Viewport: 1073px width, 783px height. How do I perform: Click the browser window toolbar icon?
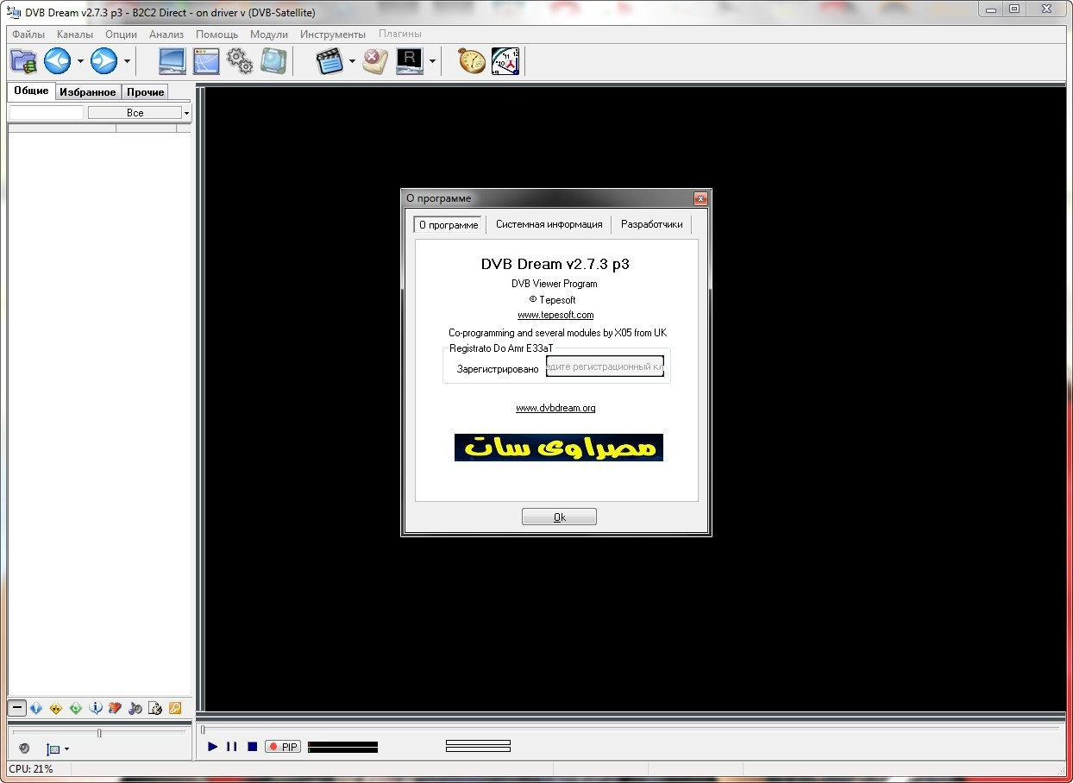coord(206,61)
